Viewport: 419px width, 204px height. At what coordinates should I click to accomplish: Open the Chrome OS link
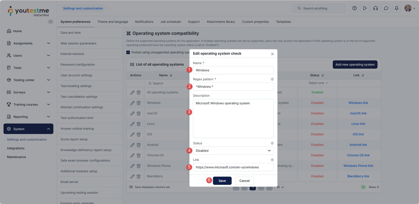click(358, 155)
